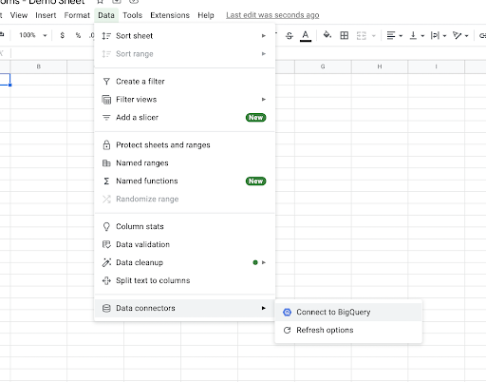Open horizontal align options
This screenshot has height=382, width=486.
(x=391, y=35)
